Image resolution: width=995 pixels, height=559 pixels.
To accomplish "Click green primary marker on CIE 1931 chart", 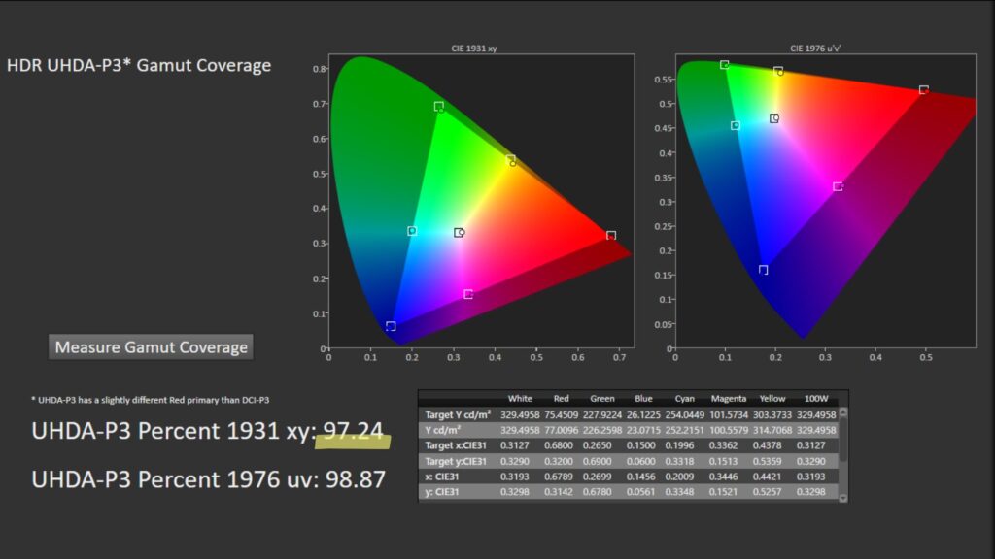I will (x=439, y=107).
